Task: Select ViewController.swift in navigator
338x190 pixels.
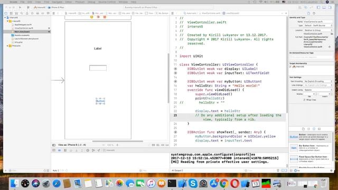Action: [x=24, y=28]
